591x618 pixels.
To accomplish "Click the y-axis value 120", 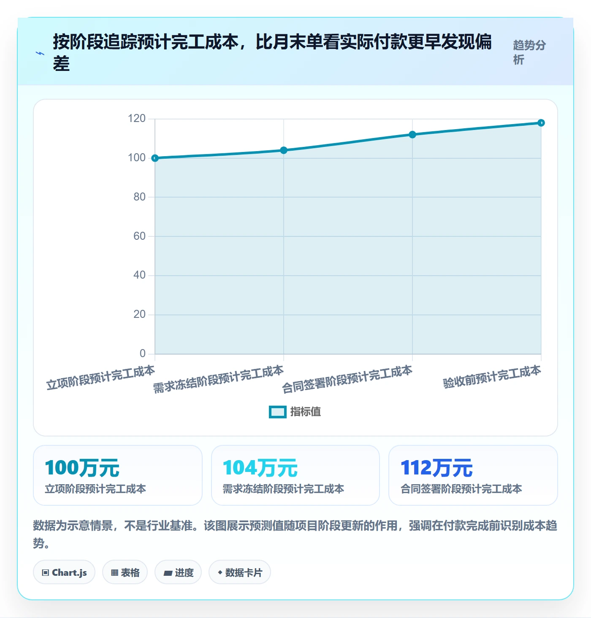I will pos(137,119).
